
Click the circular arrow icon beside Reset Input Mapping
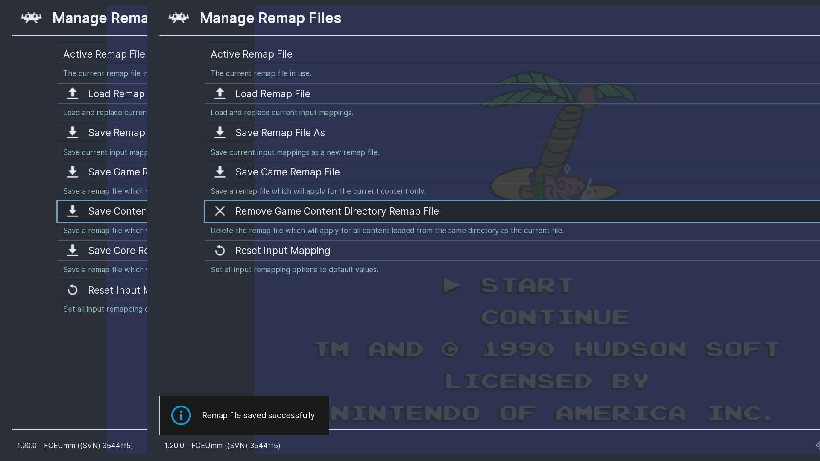[x=220, y=251]
